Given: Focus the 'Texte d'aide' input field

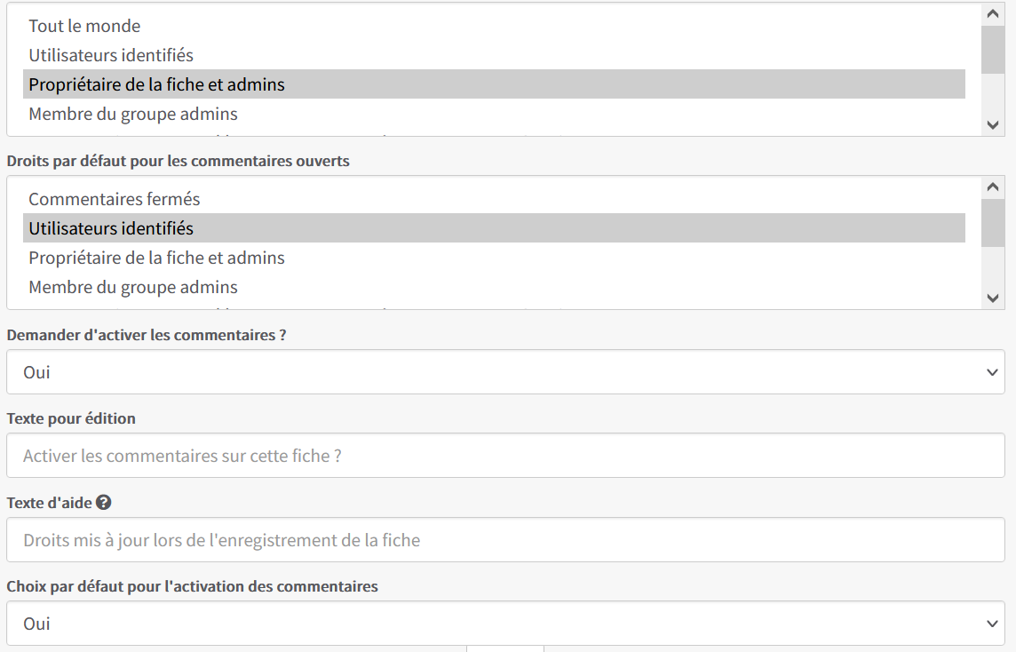Looking at the screenshot, I should pyautogui.click(x=505, y=540).
